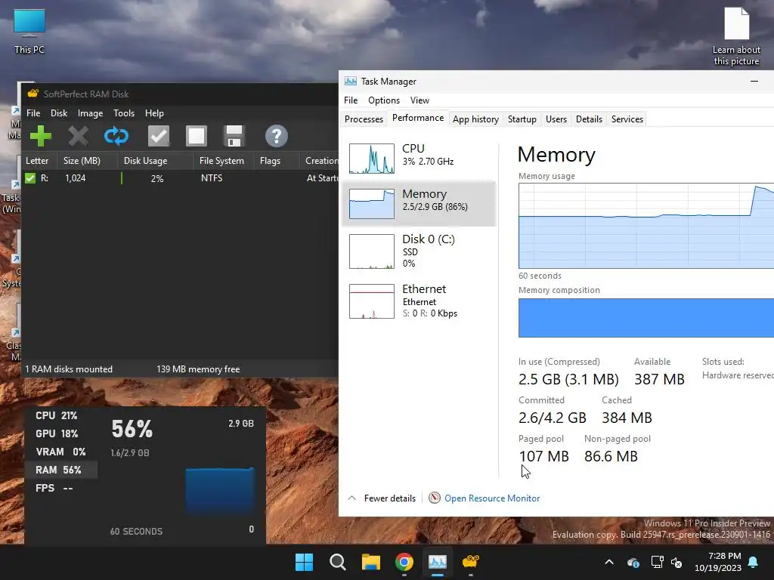Click the checkmark properties icon in RAM Disk toolbar
Screen dimensions: 774x580
tap(159, 136)
